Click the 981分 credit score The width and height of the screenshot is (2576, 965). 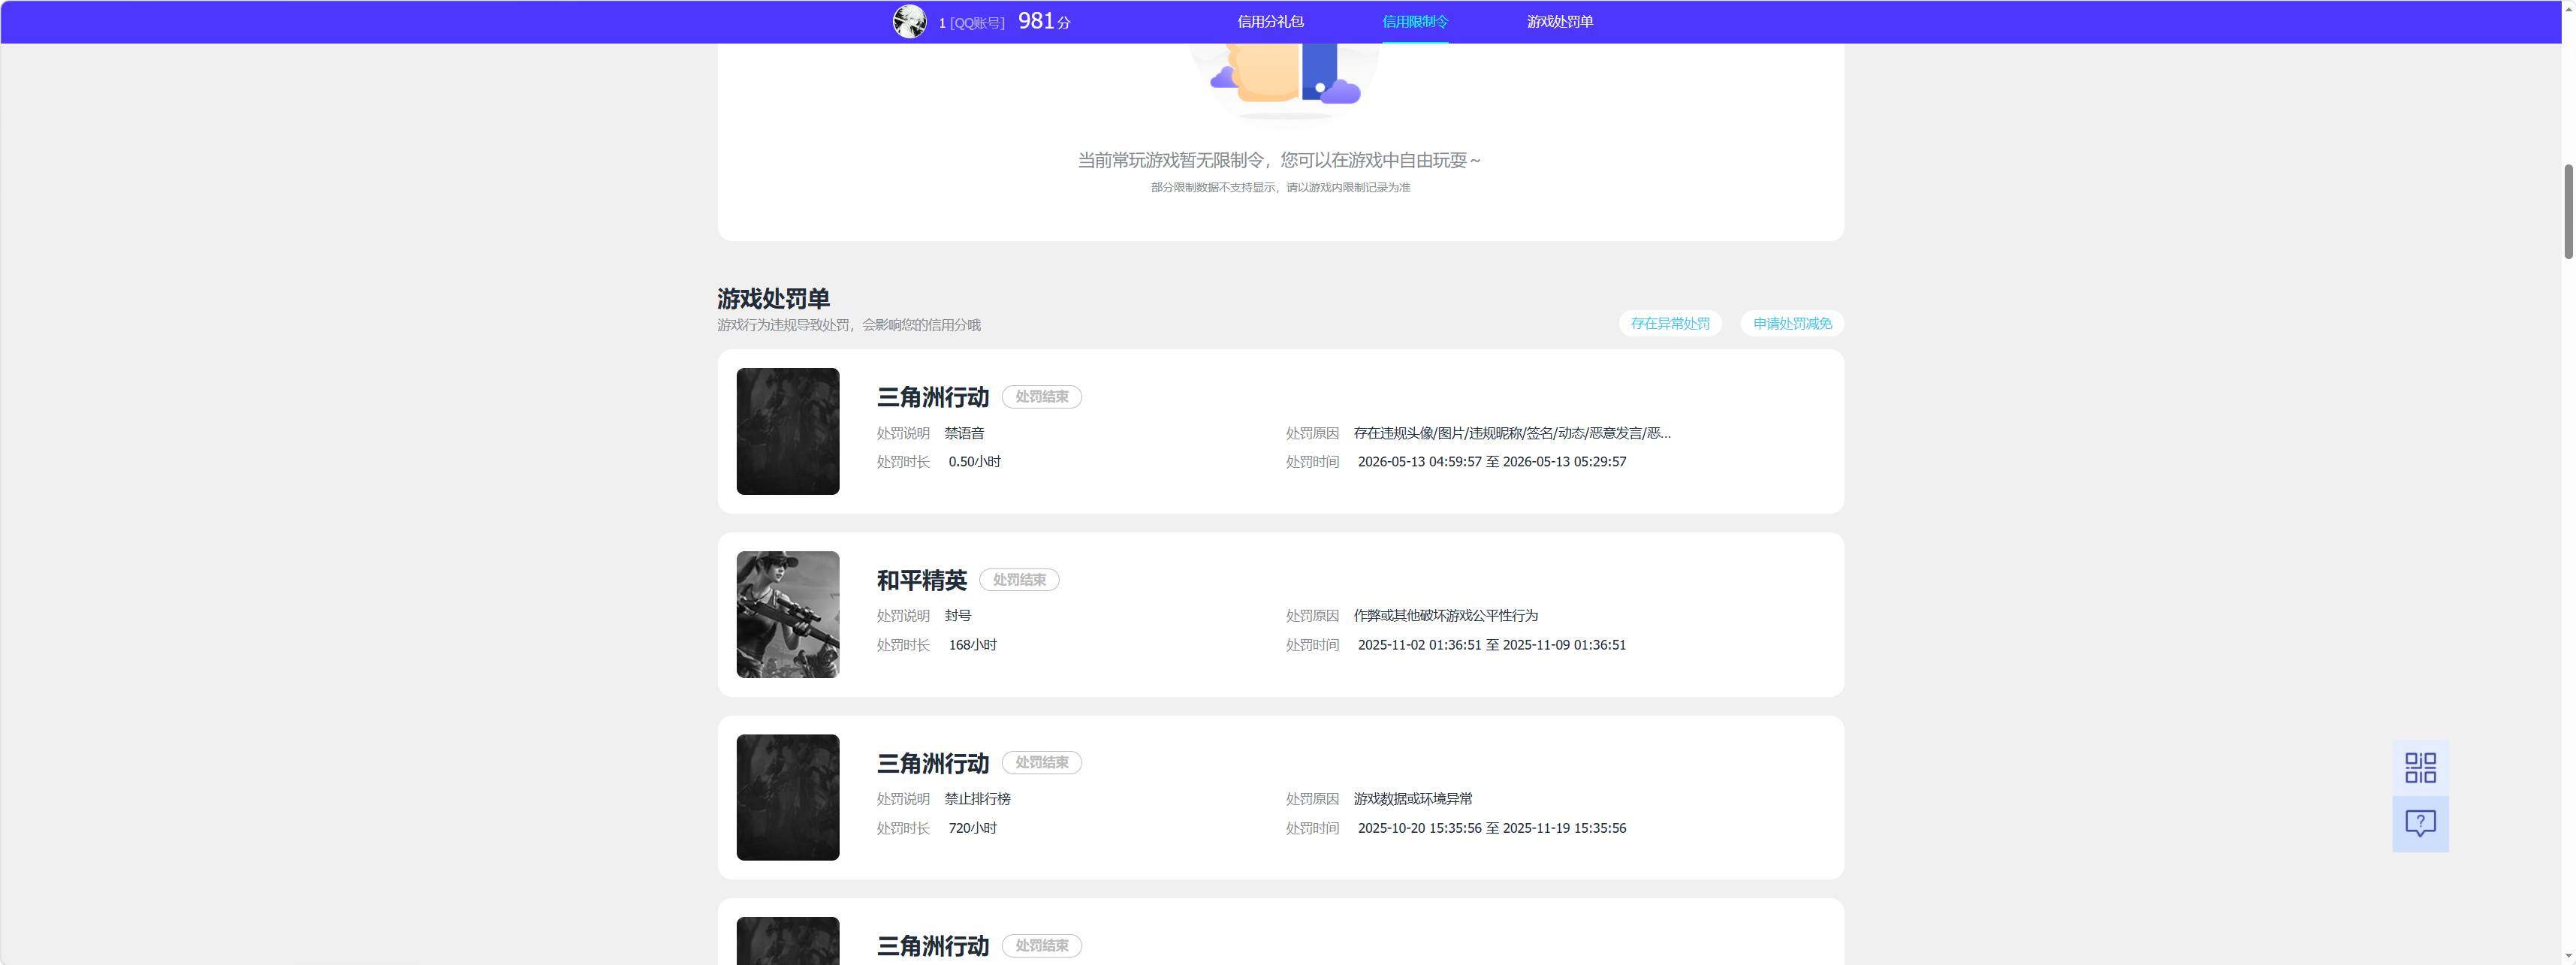tap(1044, 21)
